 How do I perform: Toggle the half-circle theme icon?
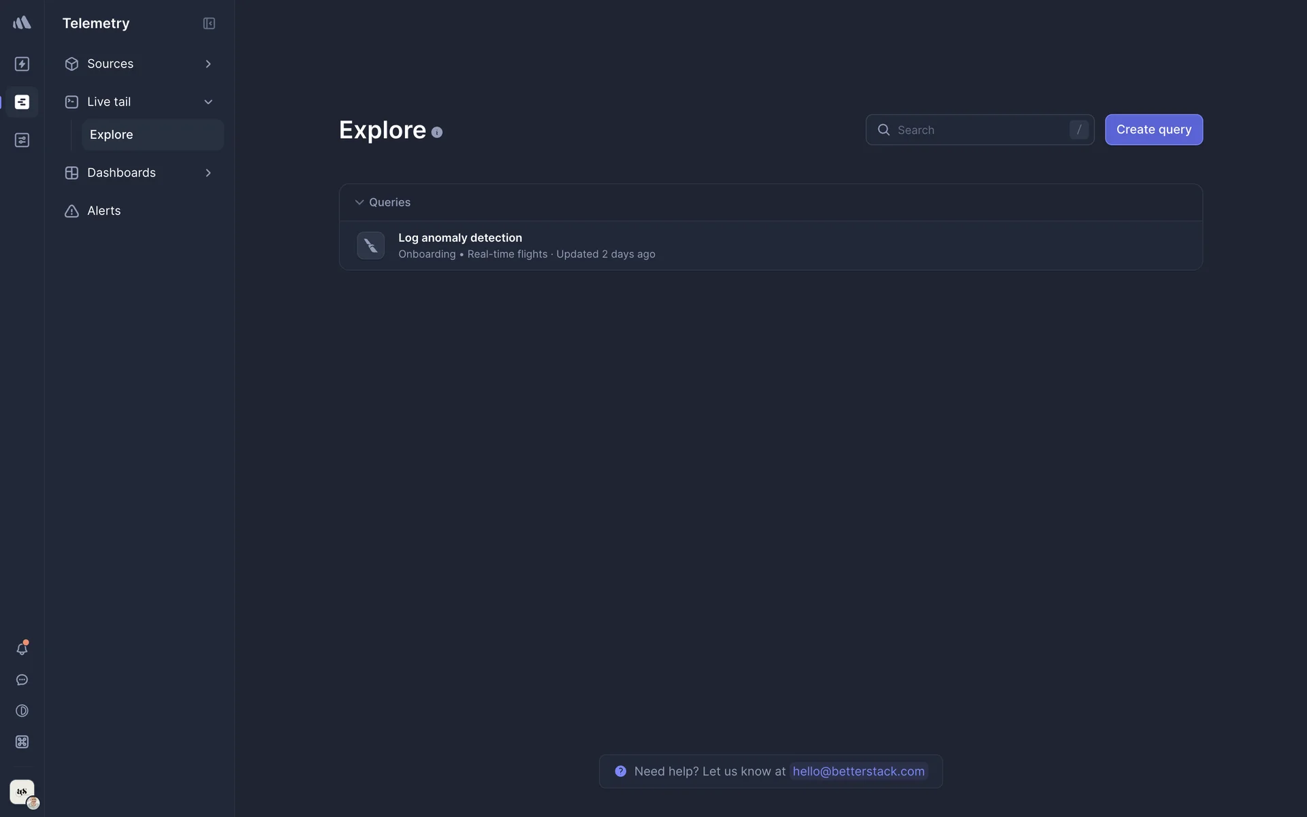pyautogui.click(x=22, y=711)
